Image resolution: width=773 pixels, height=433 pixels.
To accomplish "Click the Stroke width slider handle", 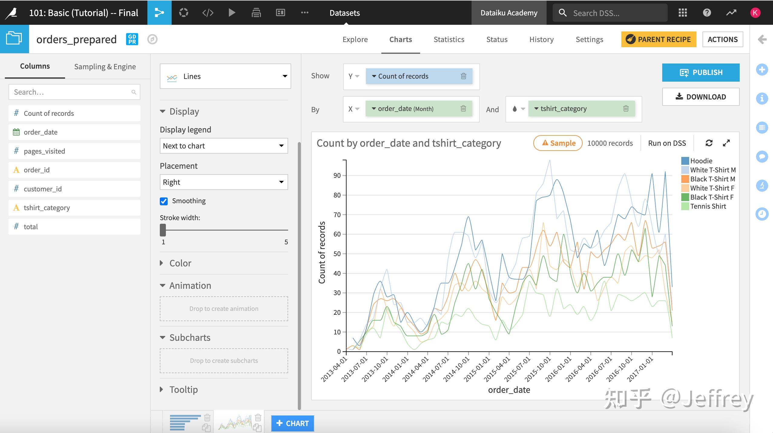I will coord(163,230).
